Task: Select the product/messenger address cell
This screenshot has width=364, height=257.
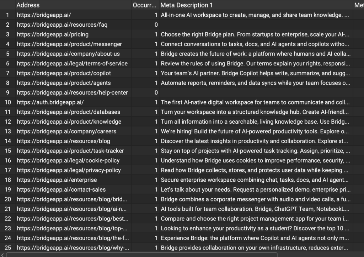Action: (69, 44)
